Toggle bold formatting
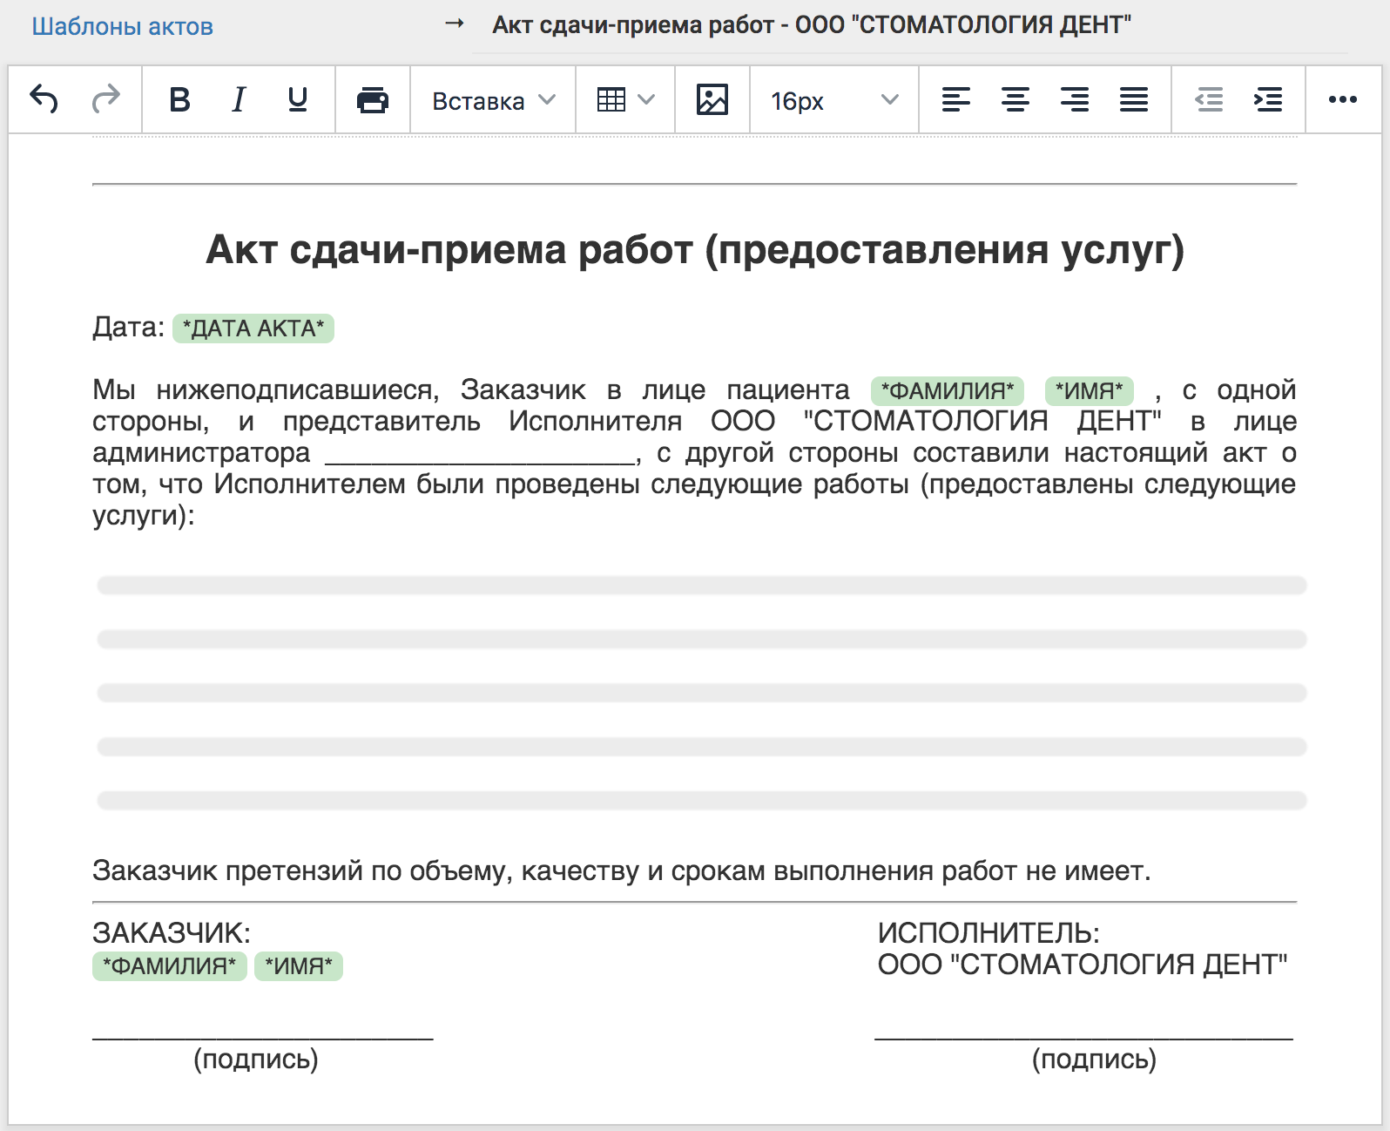 point(179,99)
